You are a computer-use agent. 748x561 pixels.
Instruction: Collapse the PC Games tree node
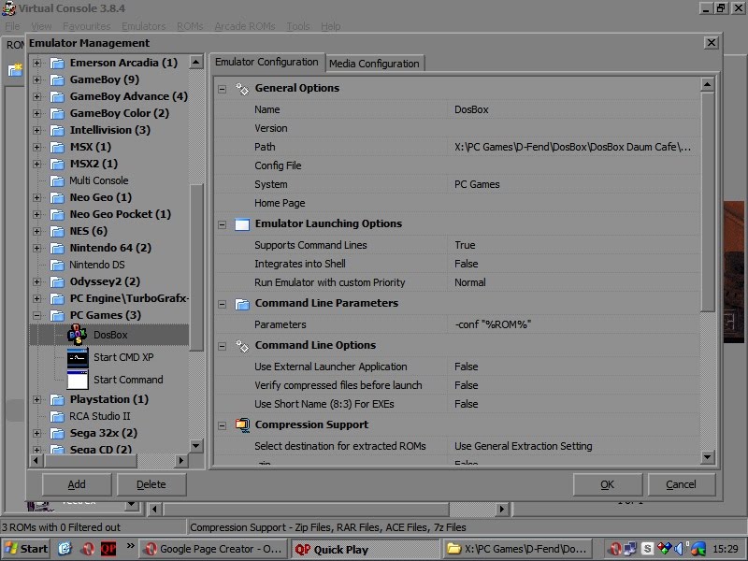coord(37,316)
